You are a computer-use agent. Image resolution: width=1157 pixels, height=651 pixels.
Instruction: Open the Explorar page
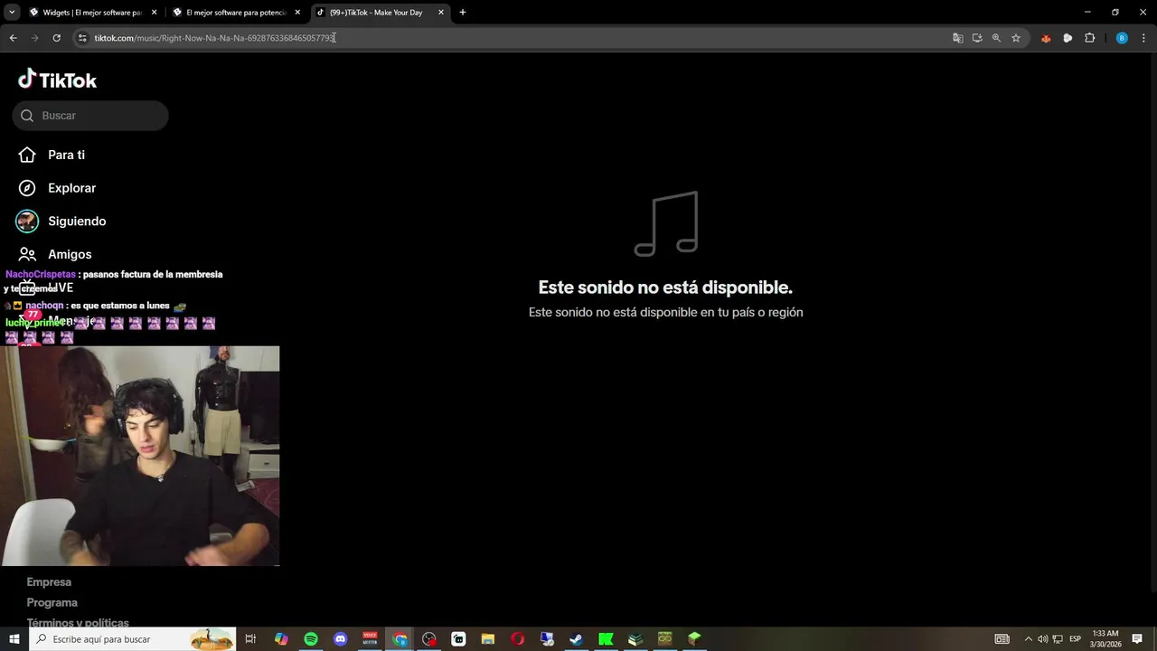(x=71, y=188)
